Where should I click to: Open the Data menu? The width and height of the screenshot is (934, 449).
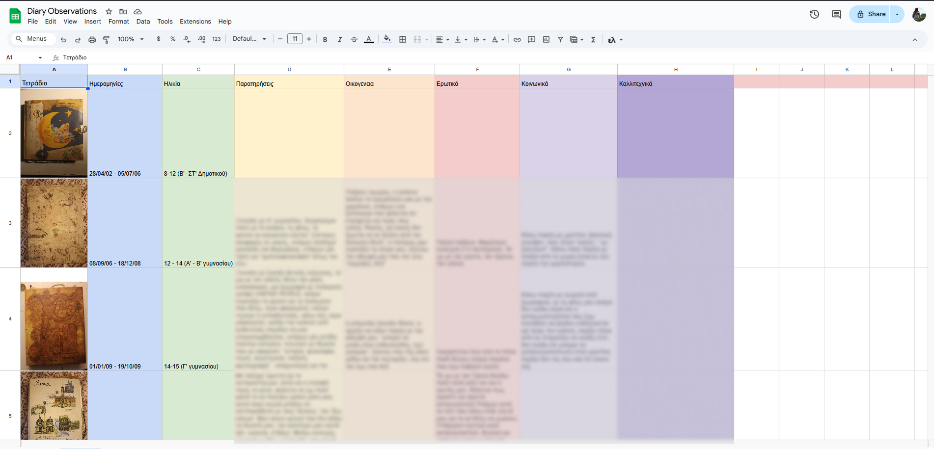143,22
